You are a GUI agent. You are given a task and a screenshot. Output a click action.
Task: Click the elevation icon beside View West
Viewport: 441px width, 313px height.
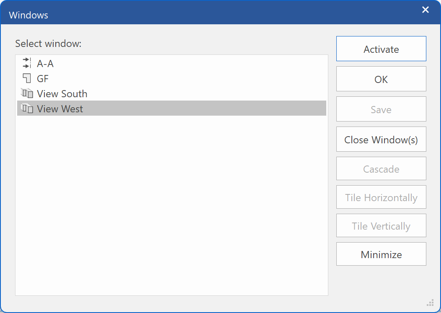(27, 109)
